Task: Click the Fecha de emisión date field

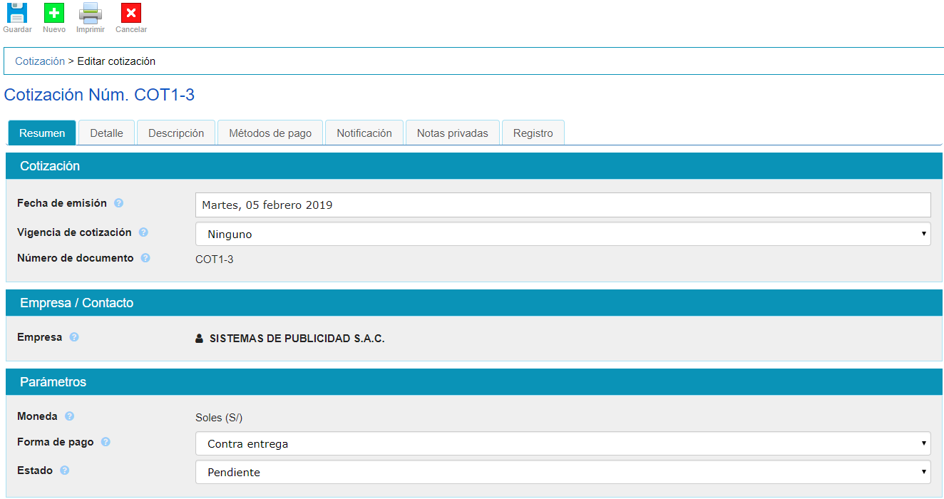Action: pos(563,205)
